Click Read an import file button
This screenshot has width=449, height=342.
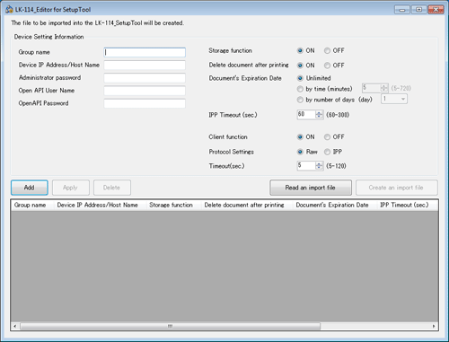pyautogui.click(x=311, y=188)
